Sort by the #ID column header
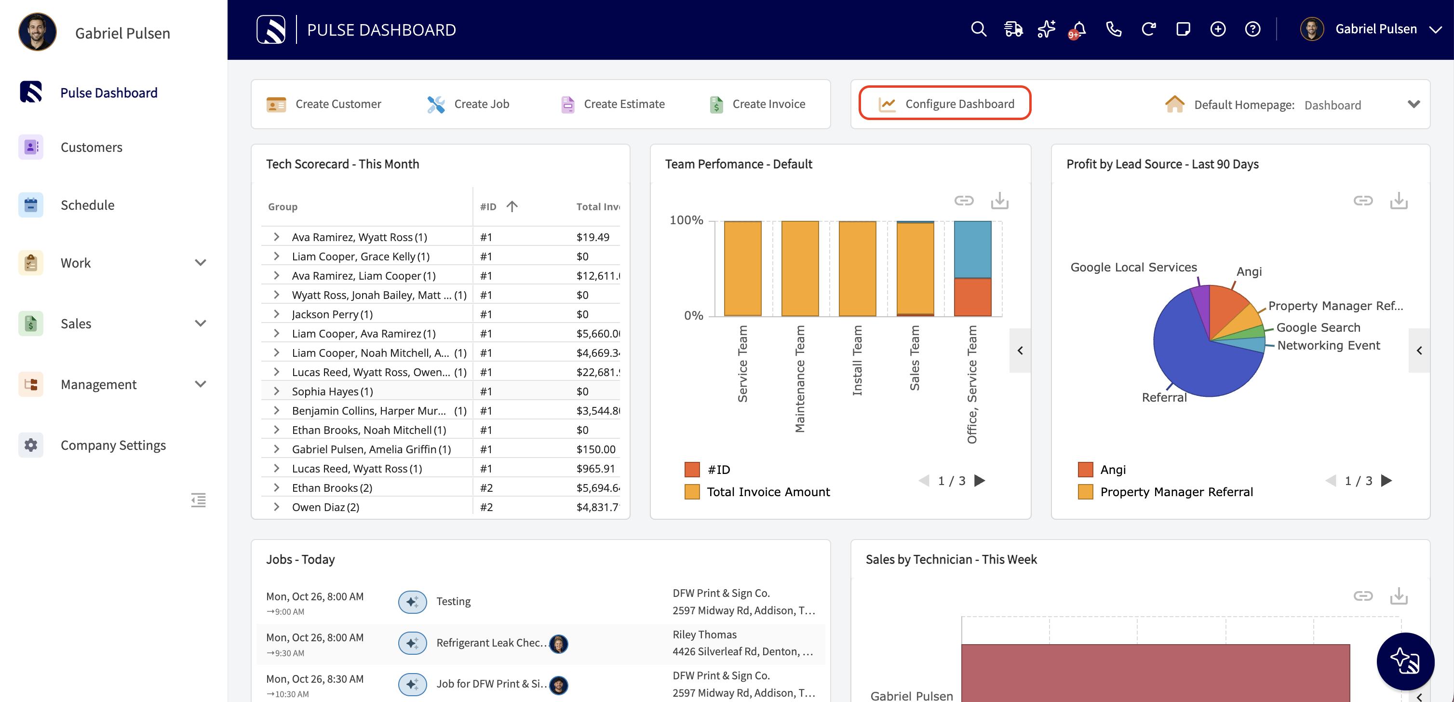1454x702 pixels. (498, 206)
